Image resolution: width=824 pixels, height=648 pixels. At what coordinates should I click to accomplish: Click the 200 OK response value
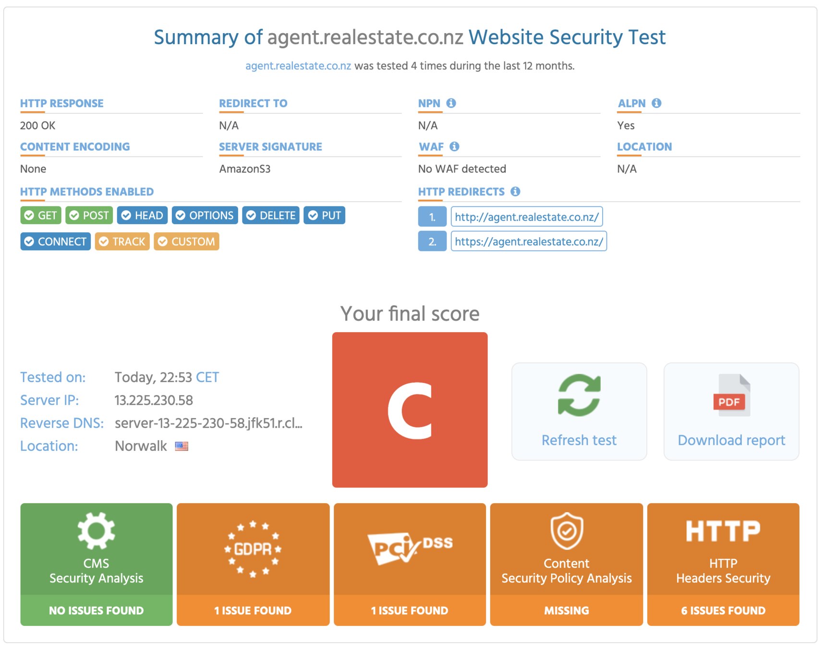coord(37,126)
